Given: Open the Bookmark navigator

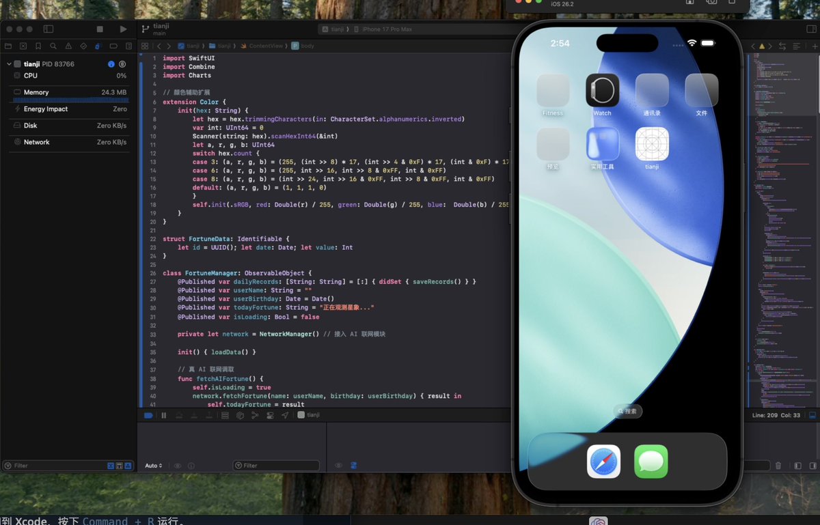Looking at the screenshot, I should point(38,46).
